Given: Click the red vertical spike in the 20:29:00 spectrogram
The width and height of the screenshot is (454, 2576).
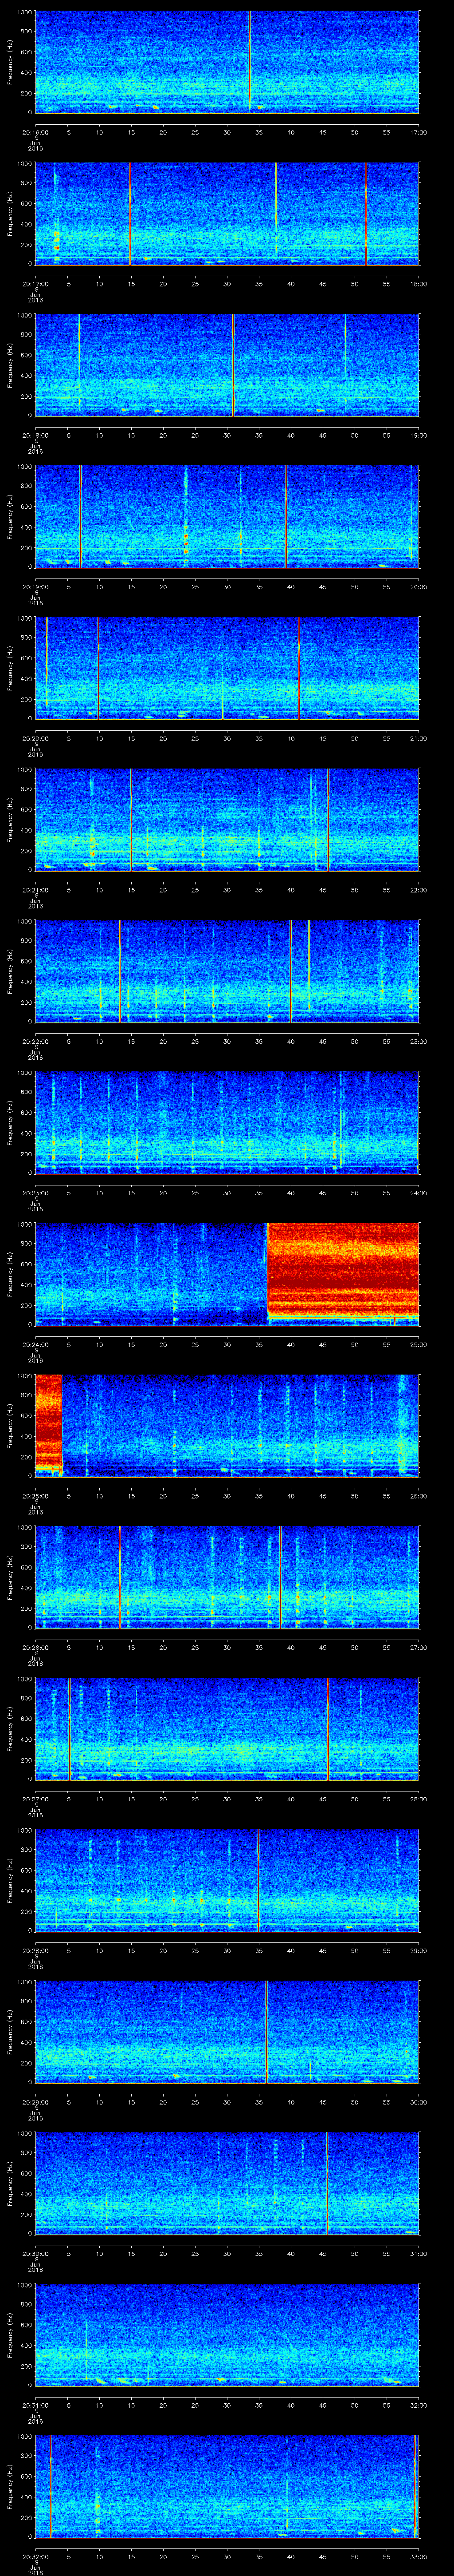Looking at the screenshot, I should click(266, 2032).
